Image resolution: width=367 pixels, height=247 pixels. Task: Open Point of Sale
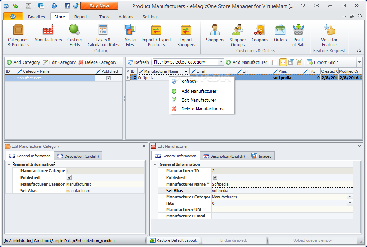(299, 35)
